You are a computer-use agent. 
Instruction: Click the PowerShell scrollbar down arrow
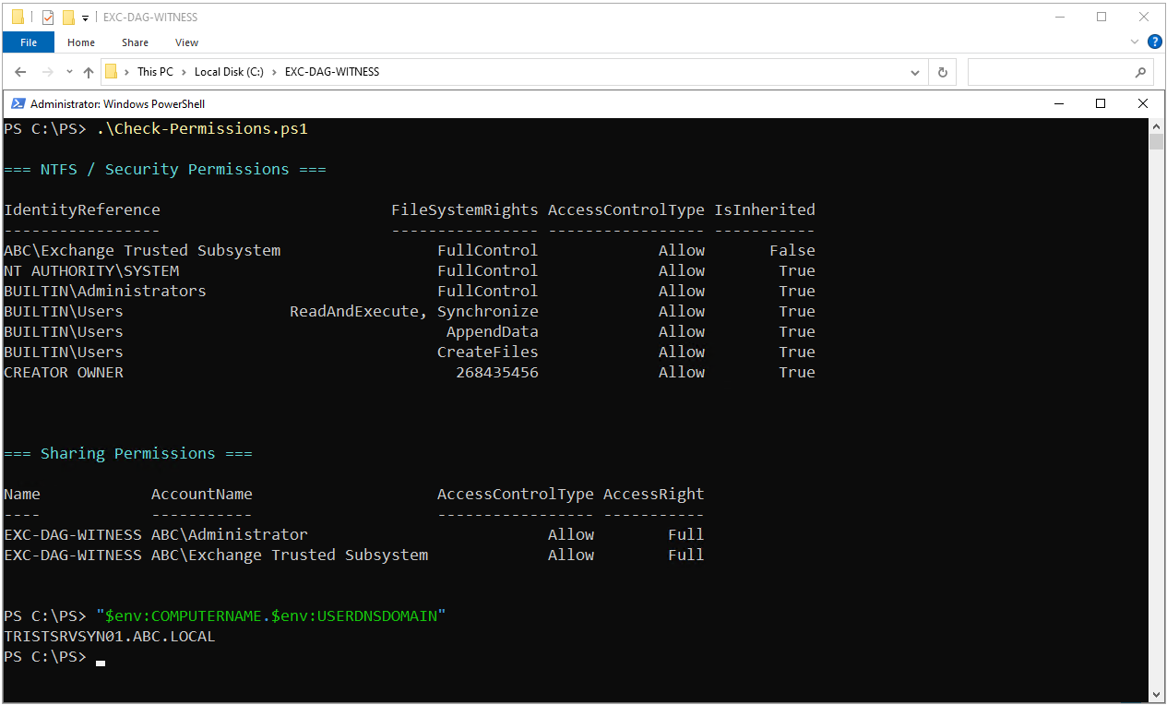click(1156, 694)
